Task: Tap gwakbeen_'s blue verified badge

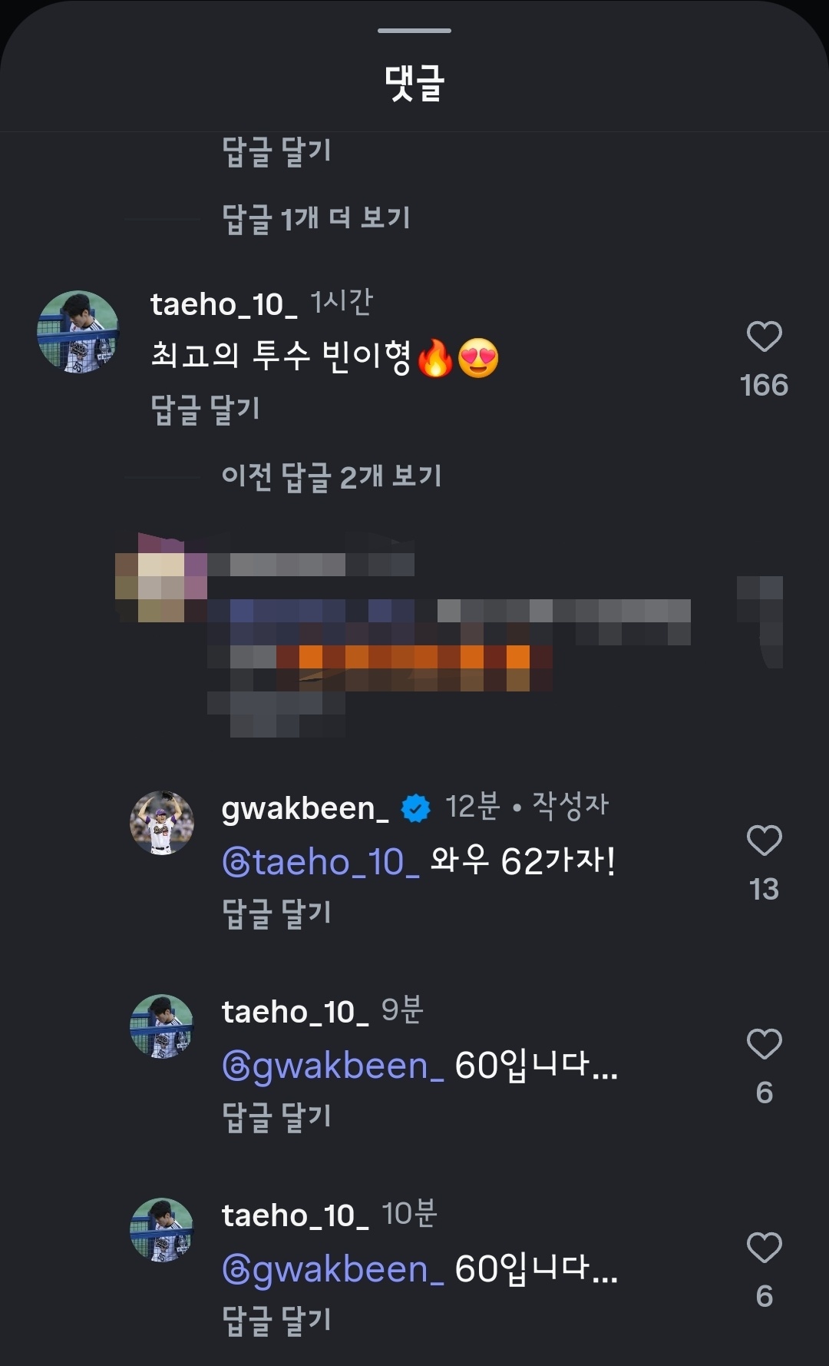Action: point(416,808)
